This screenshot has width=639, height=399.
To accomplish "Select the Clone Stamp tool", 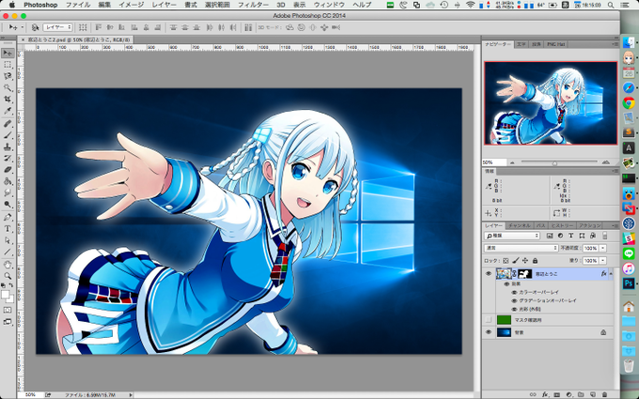I will click(x=8, y=146).
